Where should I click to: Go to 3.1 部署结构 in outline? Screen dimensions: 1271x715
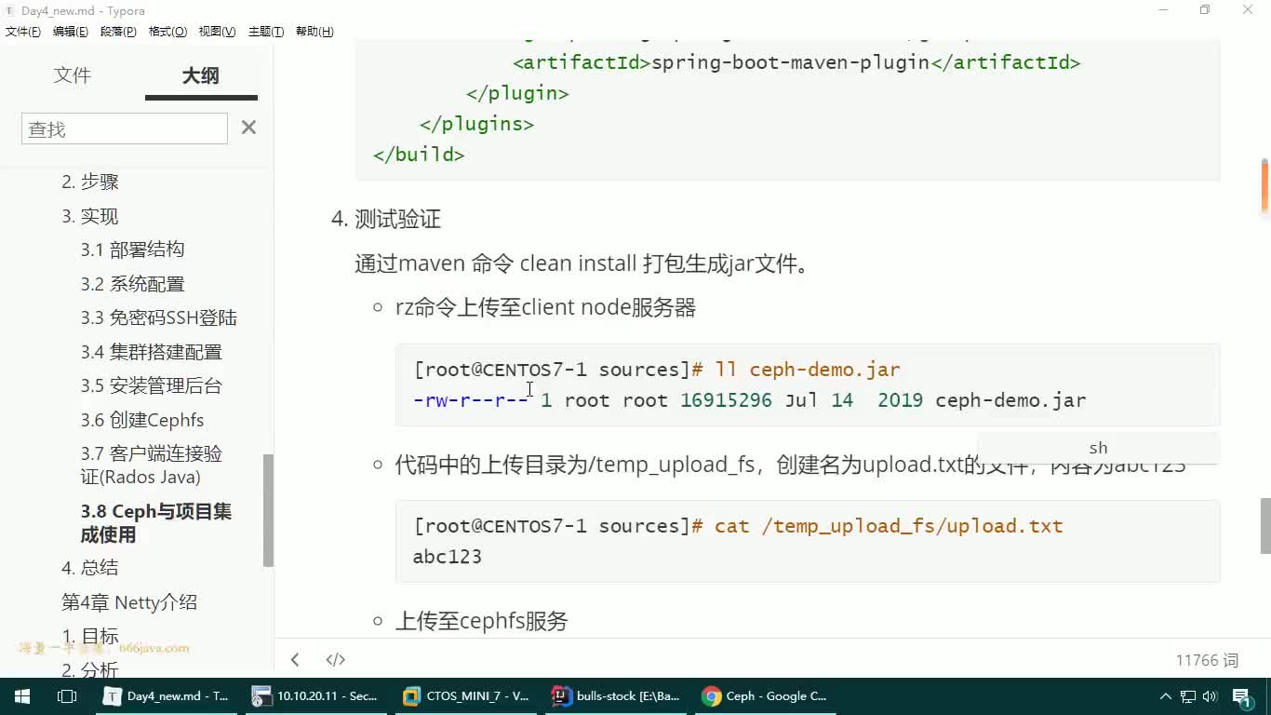point(132,250)
